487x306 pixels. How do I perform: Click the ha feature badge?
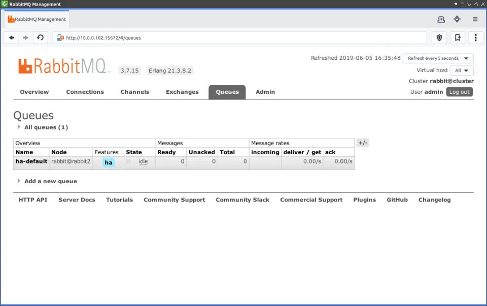109,162
